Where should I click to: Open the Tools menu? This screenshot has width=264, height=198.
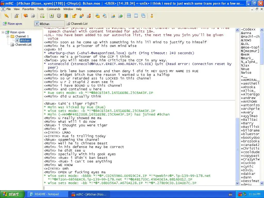point(40,9)
